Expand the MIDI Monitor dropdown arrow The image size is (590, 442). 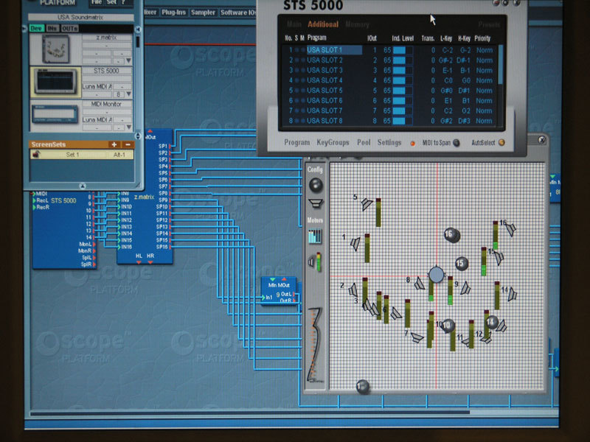(x=128, y=127)
